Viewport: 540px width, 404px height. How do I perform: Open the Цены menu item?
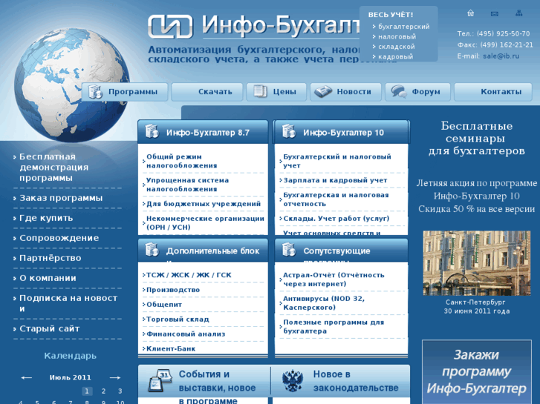[x=276, y=92]
